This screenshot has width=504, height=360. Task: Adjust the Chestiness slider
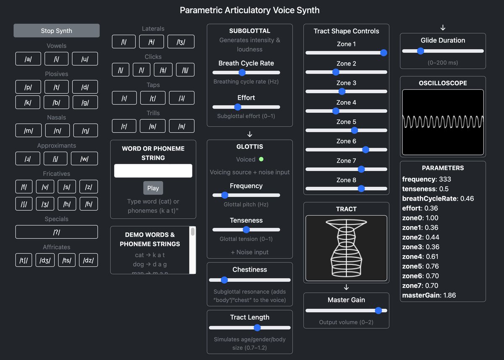[249, 280]
